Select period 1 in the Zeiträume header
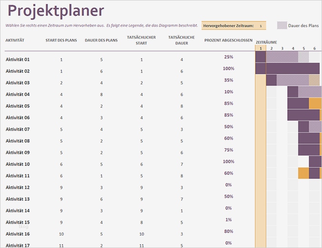The image size is (322, 248). [x=260, y=48]
